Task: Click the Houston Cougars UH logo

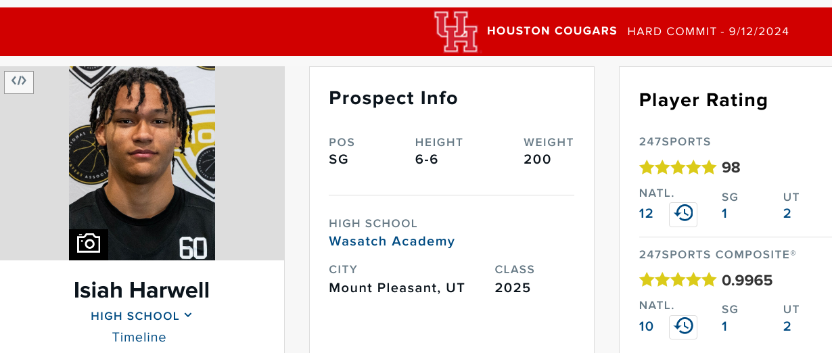Action: (456, 32)
